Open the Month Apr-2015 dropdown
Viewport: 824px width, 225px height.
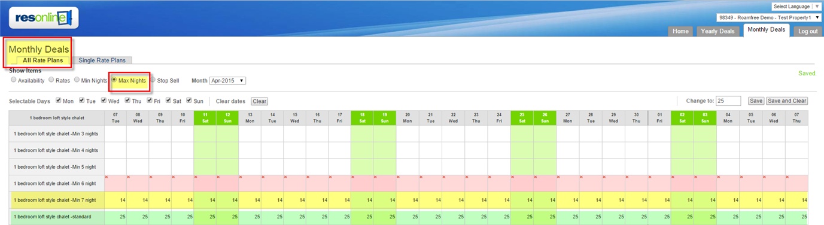click(227, 80)
